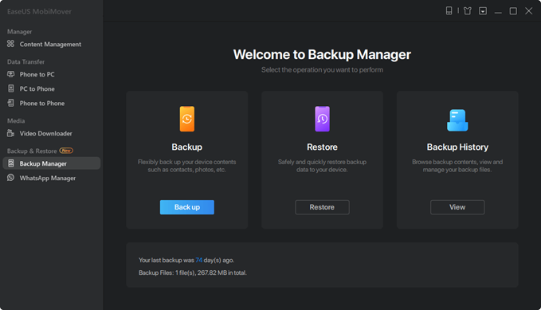This screenshot has width=541, height=310.
Task: Click the View button for Backup History
Action: click(x=457, y=207)
